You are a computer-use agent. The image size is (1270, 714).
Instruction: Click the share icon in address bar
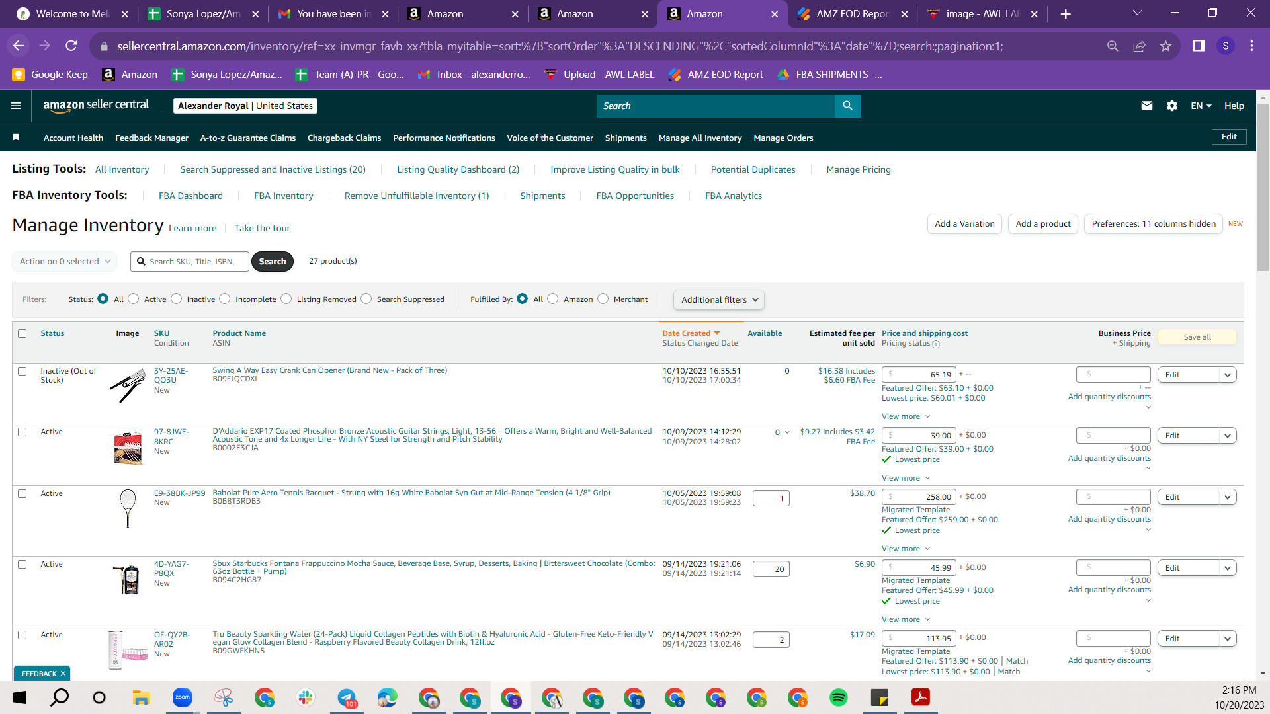(1139, 46)
